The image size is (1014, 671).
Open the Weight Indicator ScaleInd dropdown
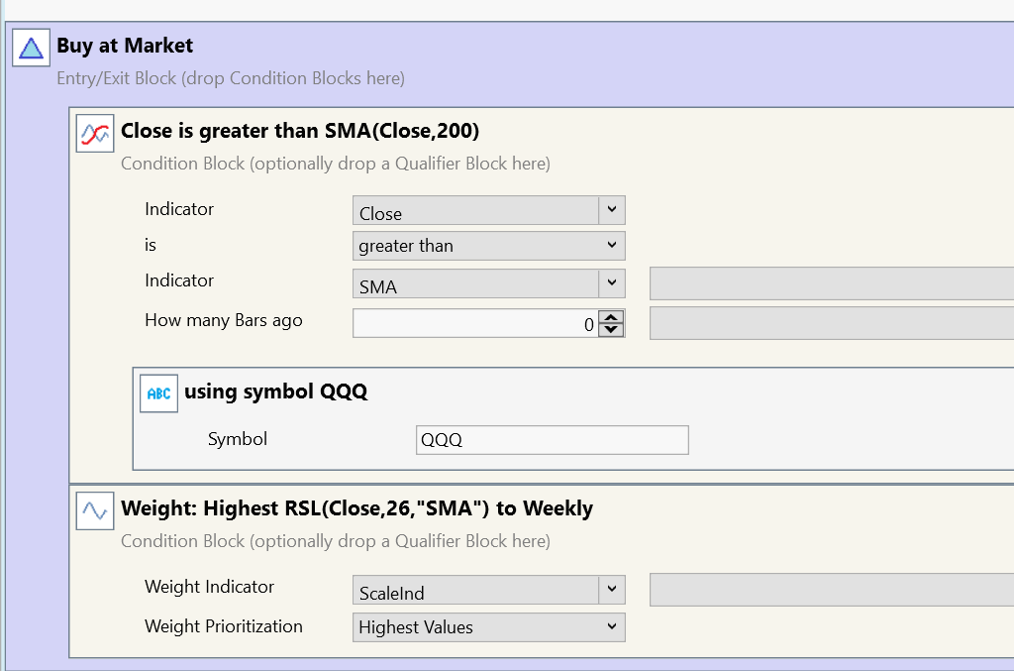pyautogui.click(x=612, y=591)
